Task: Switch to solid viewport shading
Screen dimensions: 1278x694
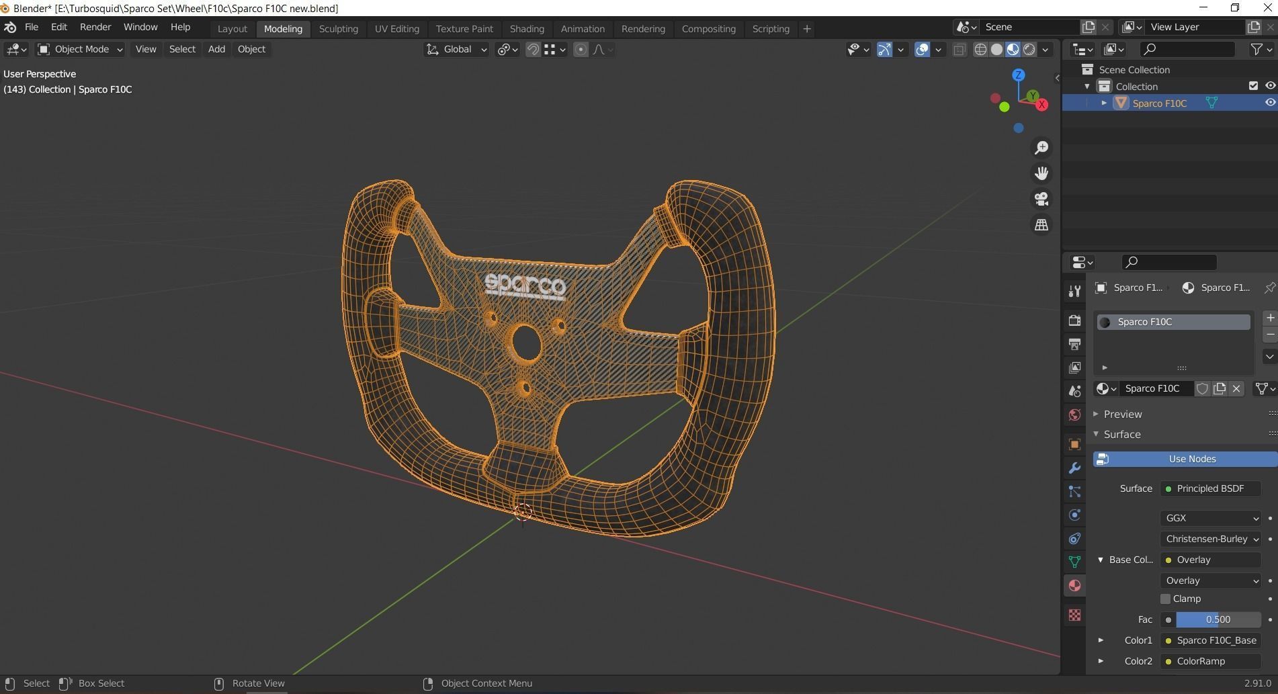Action: coord(996,49)
